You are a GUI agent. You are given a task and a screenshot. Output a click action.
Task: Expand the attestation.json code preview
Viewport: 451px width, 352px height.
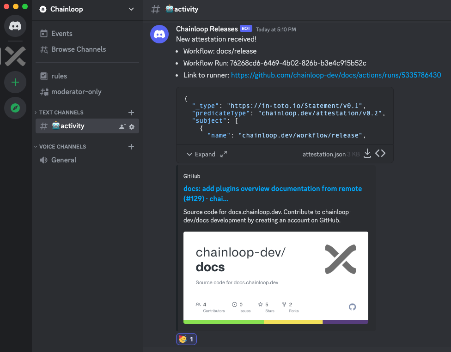[x=201, y=154]
